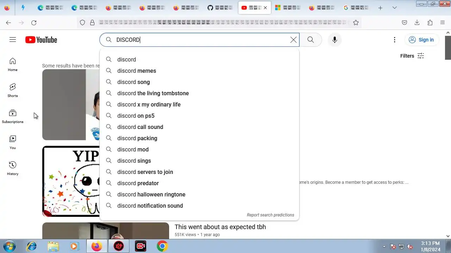The width and height of the screenshot is (451, 253).
Task: Open the Firefox Pocket save icon
Action: click(x=404, y=22)
